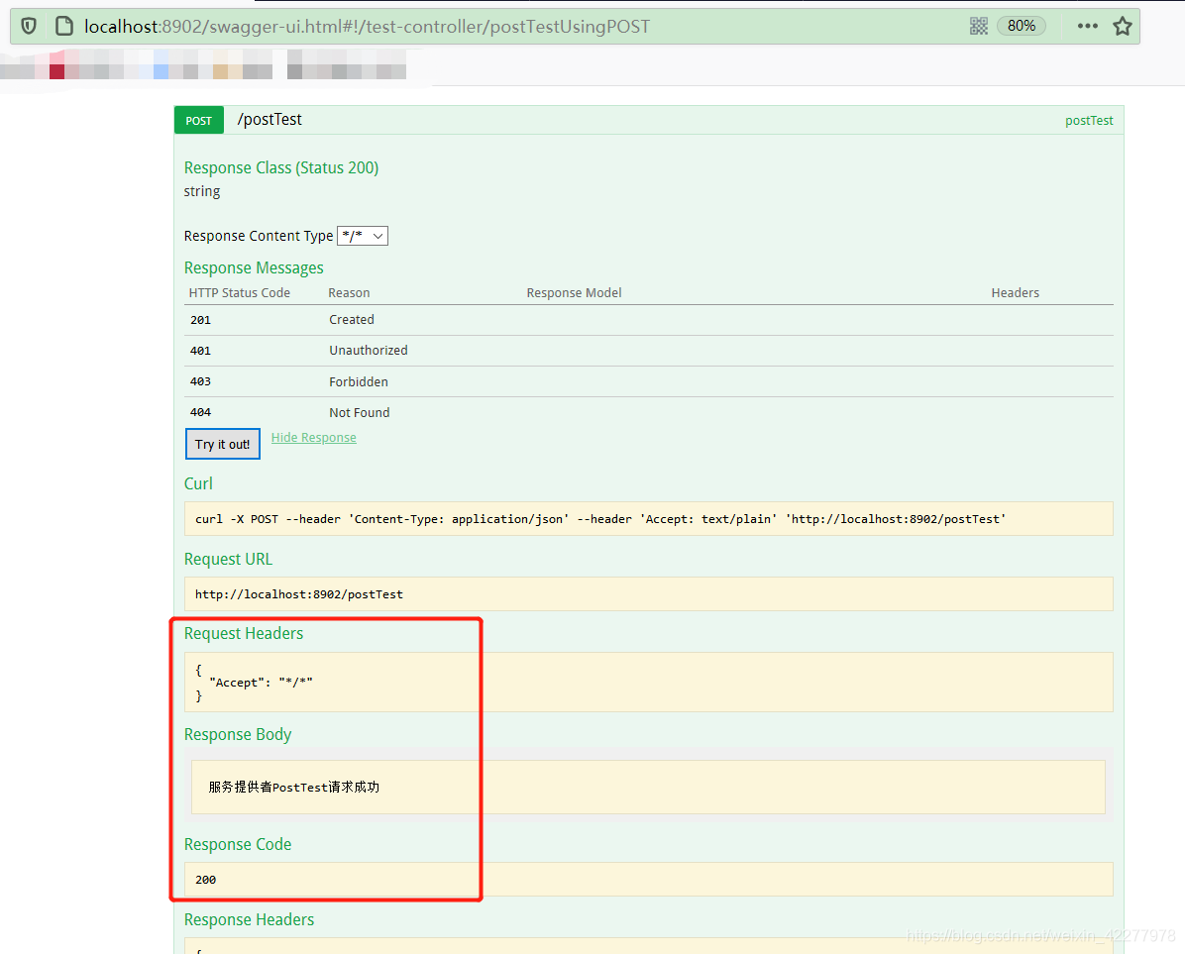Click the Request URL section heading
The height and width of the screenshot is (954, 1185).
(x=228, y=559)
